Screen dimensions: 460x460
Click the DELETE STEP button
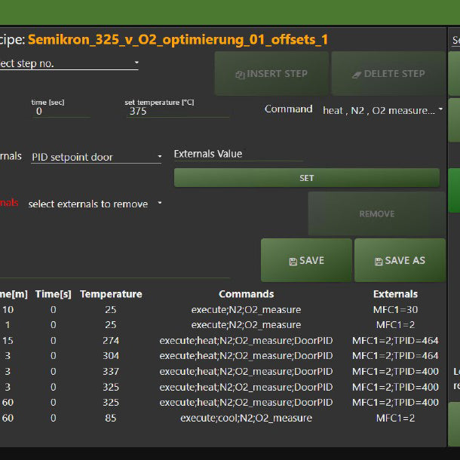coord(388,74)
